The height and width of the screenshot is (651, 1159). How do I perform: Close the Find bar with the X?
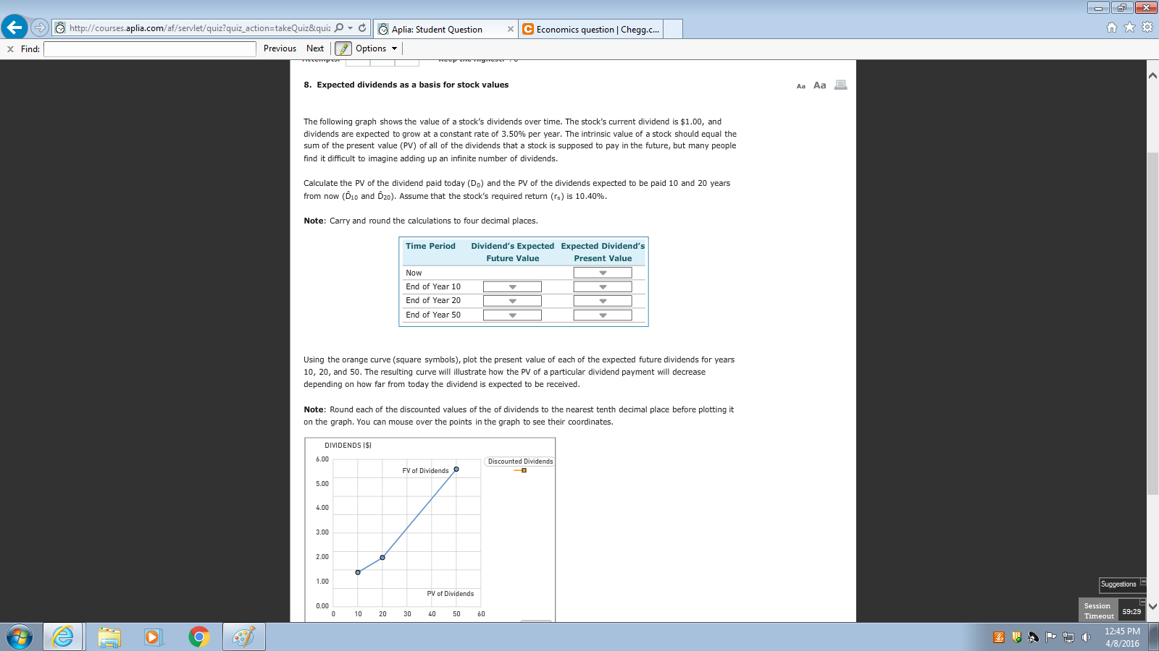point(10,49)
